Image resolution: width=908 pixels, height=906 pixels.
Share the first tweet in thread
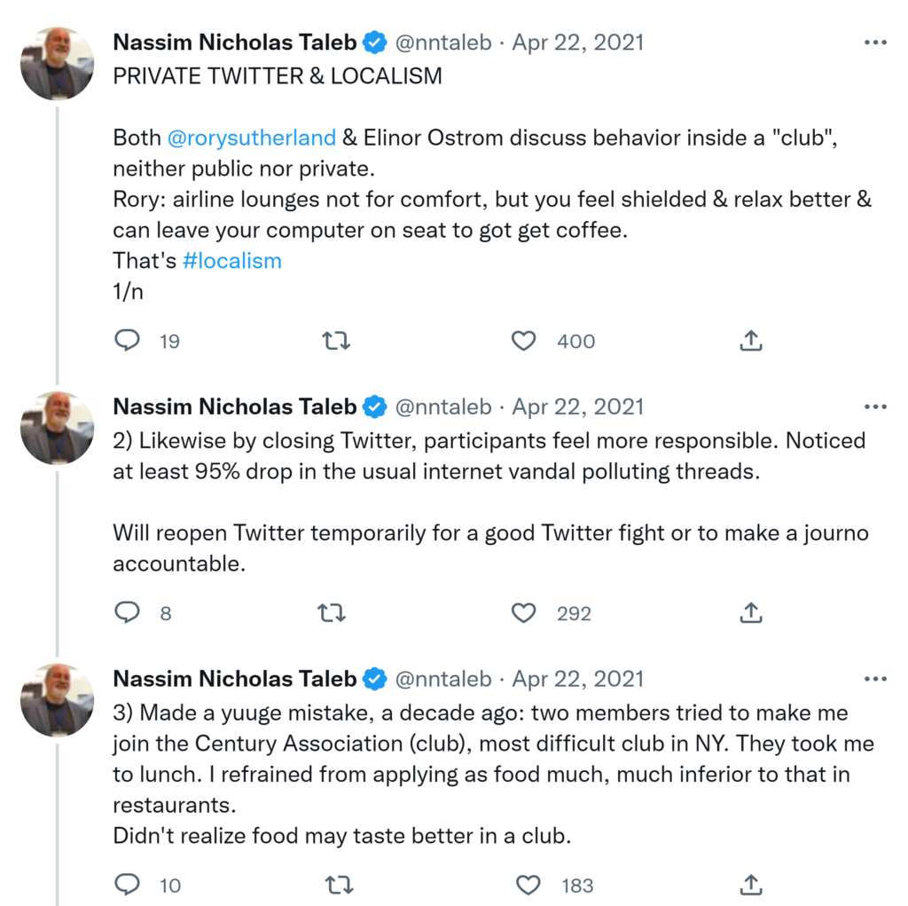[751, 341]
